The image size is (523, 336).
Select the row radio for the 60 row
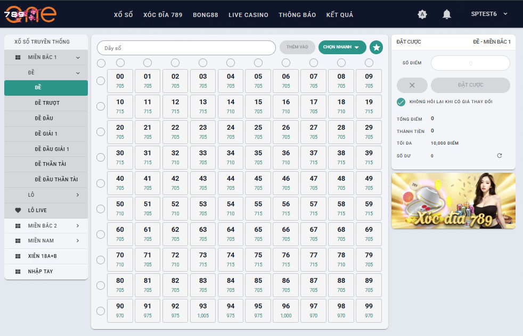click(101, 234)
